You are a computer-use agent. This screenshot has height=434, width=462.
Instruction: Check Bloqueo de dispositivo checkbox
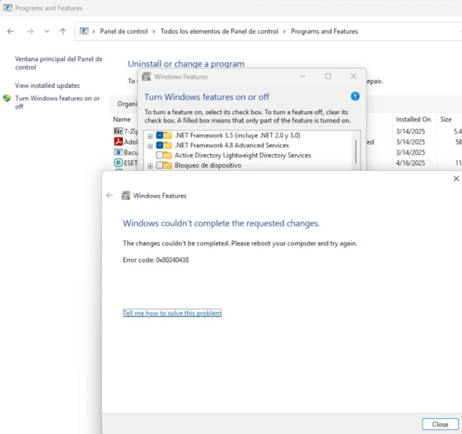(x=160, y=165)
